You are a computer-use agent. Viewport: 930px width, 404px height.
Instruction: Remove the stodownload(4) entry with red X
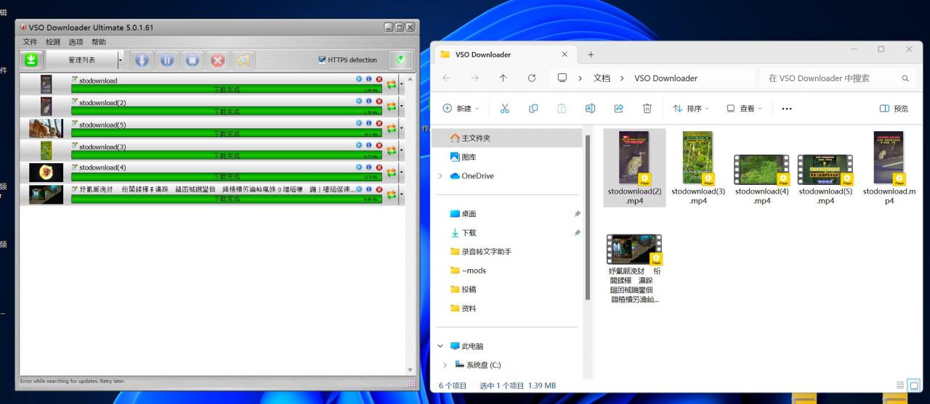coord(379,167)
